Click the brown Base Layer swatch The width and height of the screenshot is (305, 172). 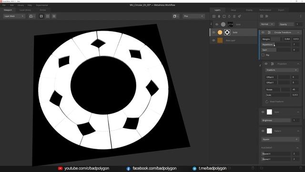(x=220, y=40)
